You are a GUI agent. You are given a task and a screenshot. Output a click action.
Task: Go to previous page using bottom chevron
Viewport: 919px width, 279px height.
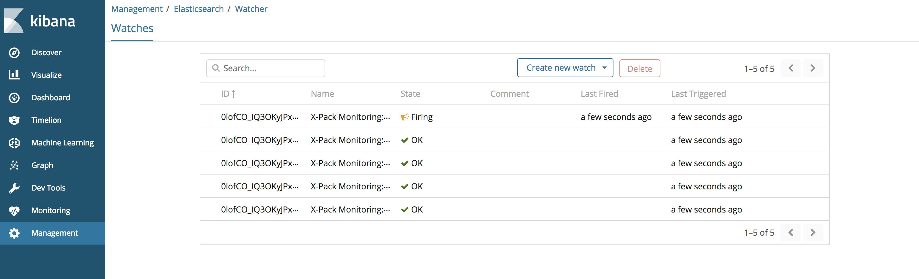[791, 232]
